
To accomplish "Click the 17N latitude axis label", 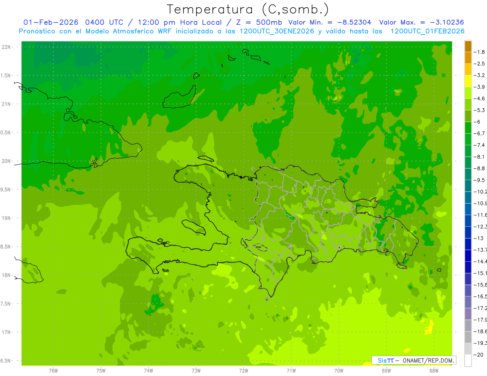I will click(6, 332).
